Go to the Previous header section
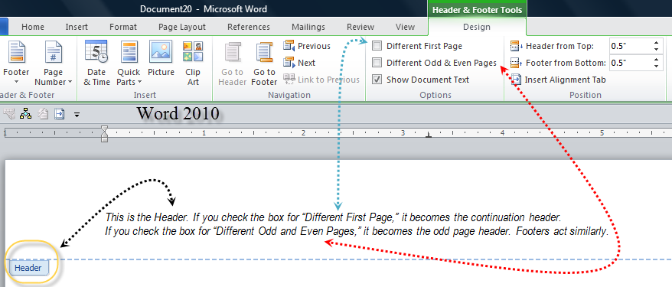The height and width of the screenshot is (287, 672). tap(307, 46)
